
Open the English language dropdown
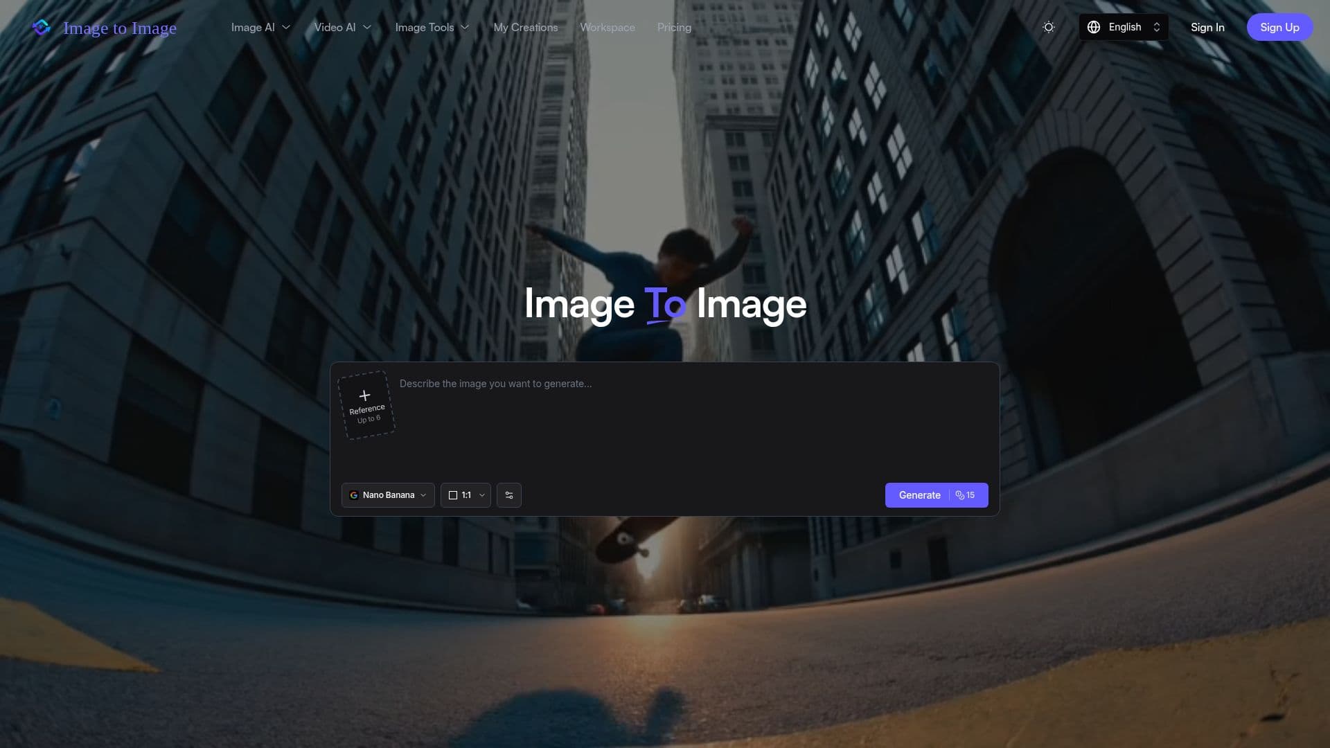[x=1124, y=27]
